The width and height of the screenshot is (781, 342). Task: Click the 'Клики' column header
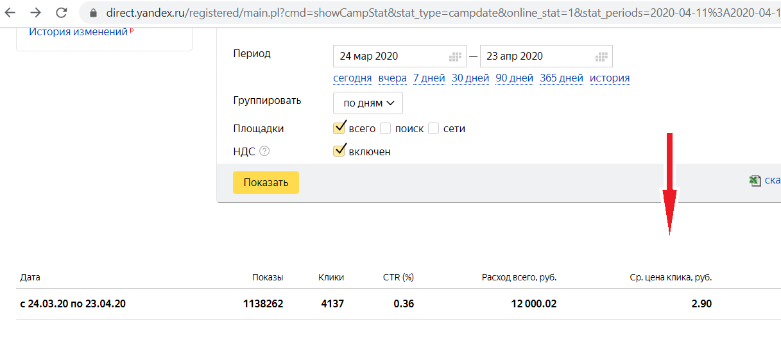[x=331, y=278]
